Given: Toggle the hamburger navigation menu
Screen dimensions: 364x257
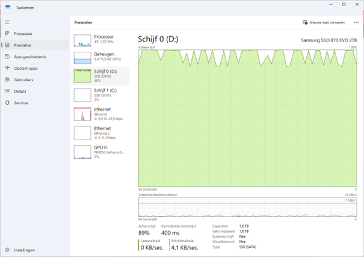Looking at the screenshot, I should tap(7, 22).
